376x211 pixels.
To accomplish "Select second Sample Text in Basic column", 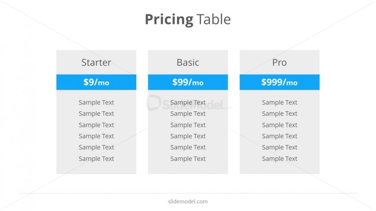I will (188, 114).
